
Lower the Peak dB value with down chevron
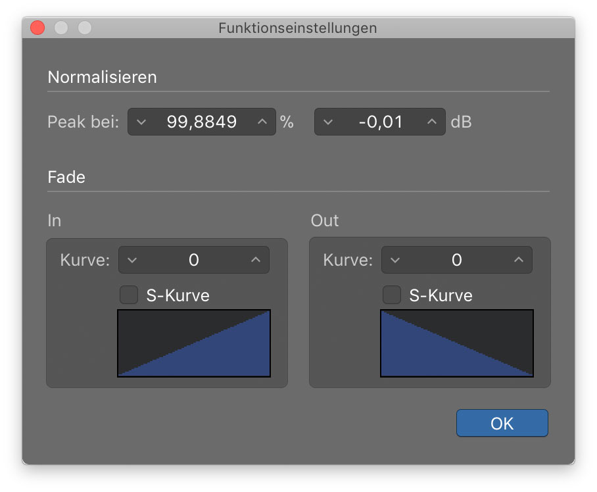[328, 122]
